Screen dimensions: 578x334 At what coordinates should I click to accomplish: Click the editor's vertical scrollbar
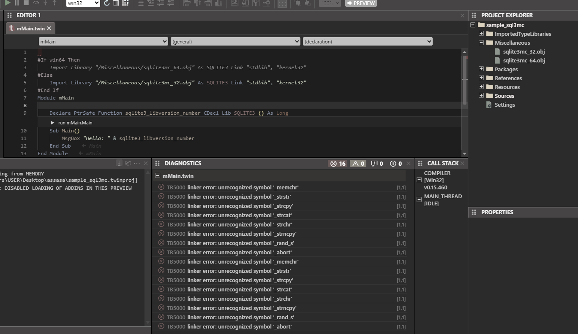pos(465,80)
